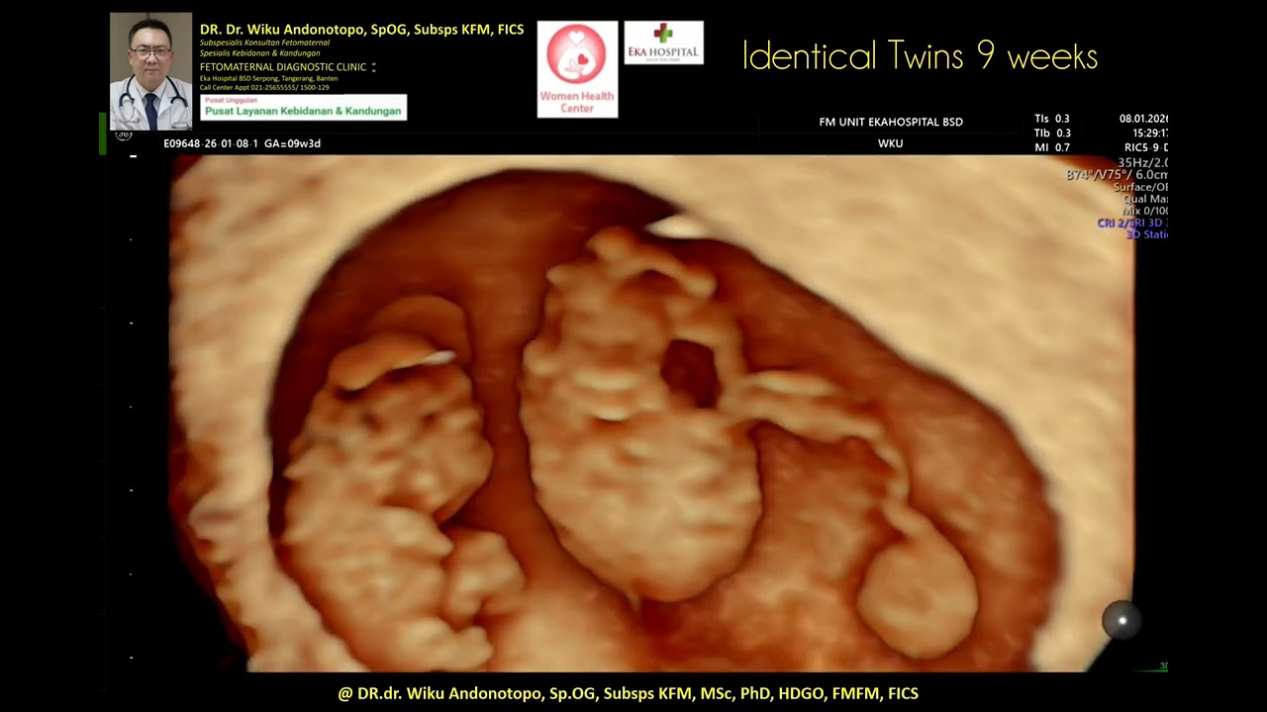Click 'FETOMATERNAL DIAGNOSTIC CLINIC' text
The height and width of the screenshot is (712, 1267).
coord(283,67)
